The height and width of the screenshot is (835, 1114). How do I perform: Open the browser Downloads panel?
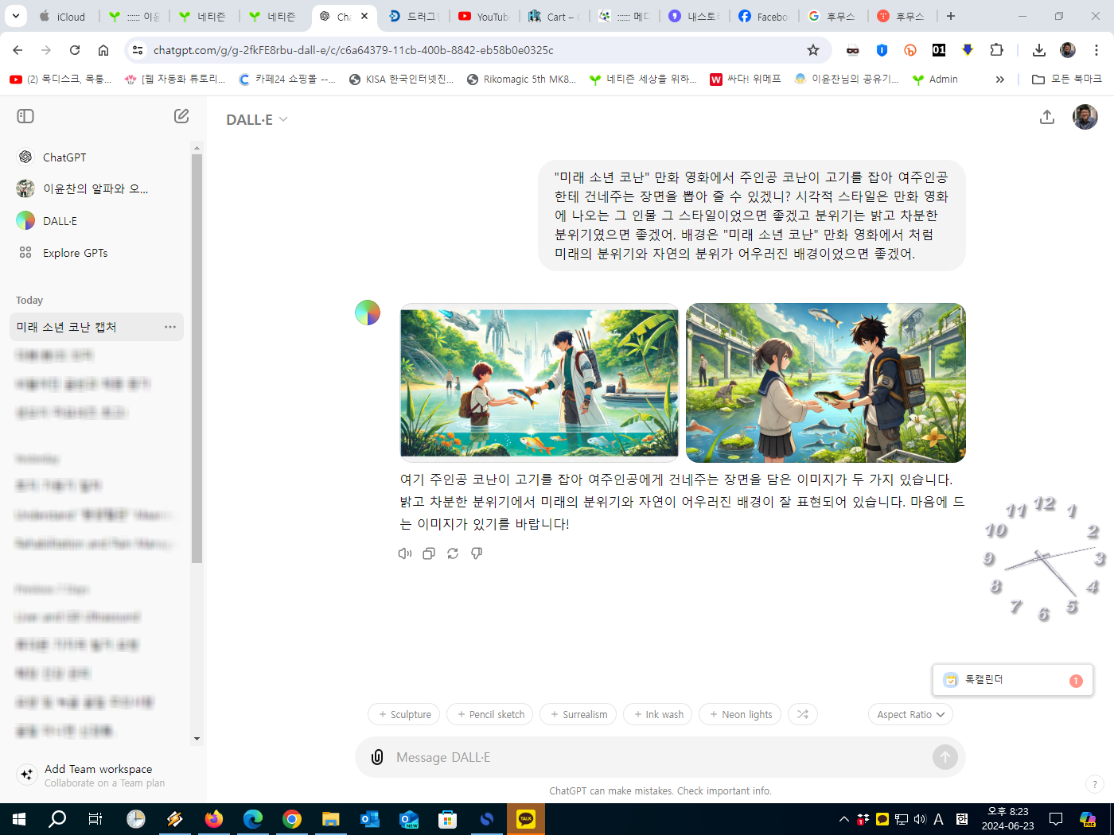(x=1039, y=50)
